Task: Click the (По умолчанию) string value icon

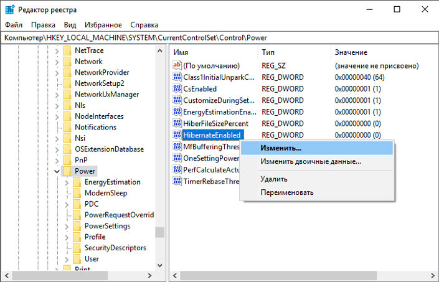Action: (177, 65)
